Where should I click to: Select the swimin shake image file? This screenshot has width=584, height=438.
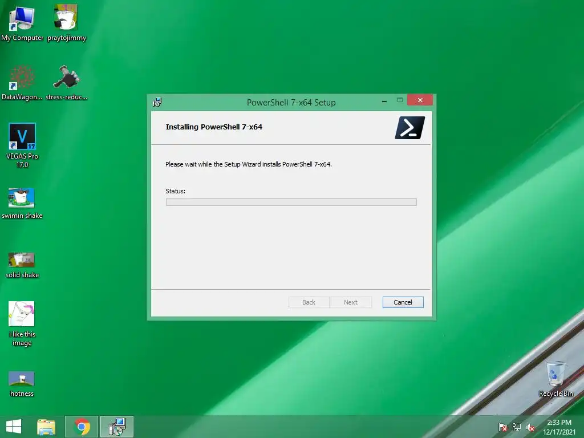coord(22,204)
